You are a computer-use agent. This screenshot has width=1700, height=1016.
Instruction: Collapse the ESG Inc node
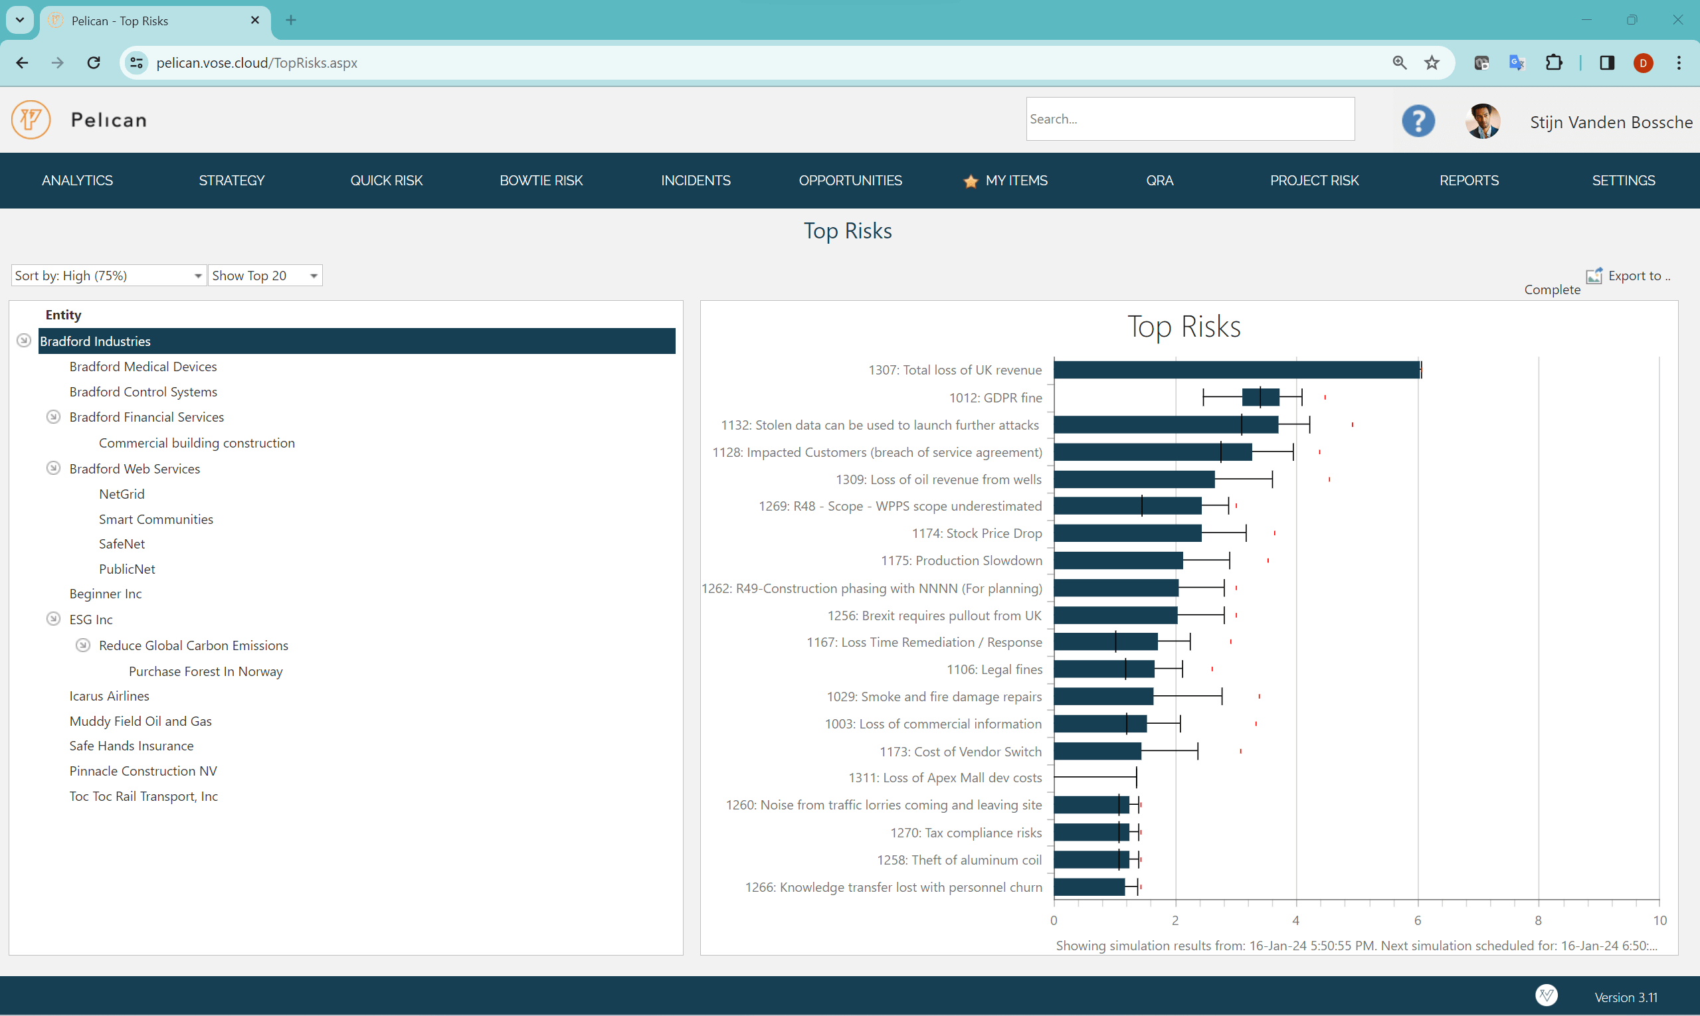click(x=53, y=619)
